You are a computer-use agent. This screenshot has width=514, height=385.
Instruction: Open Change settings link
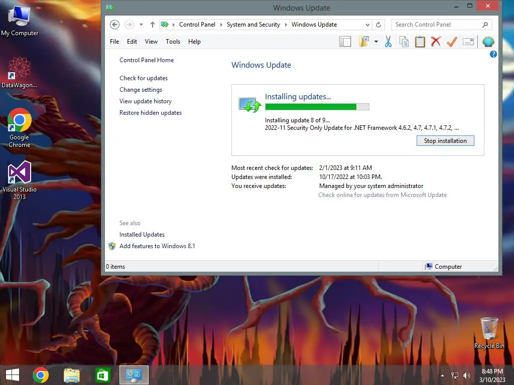pyautogui.click(x=141, y=90)
